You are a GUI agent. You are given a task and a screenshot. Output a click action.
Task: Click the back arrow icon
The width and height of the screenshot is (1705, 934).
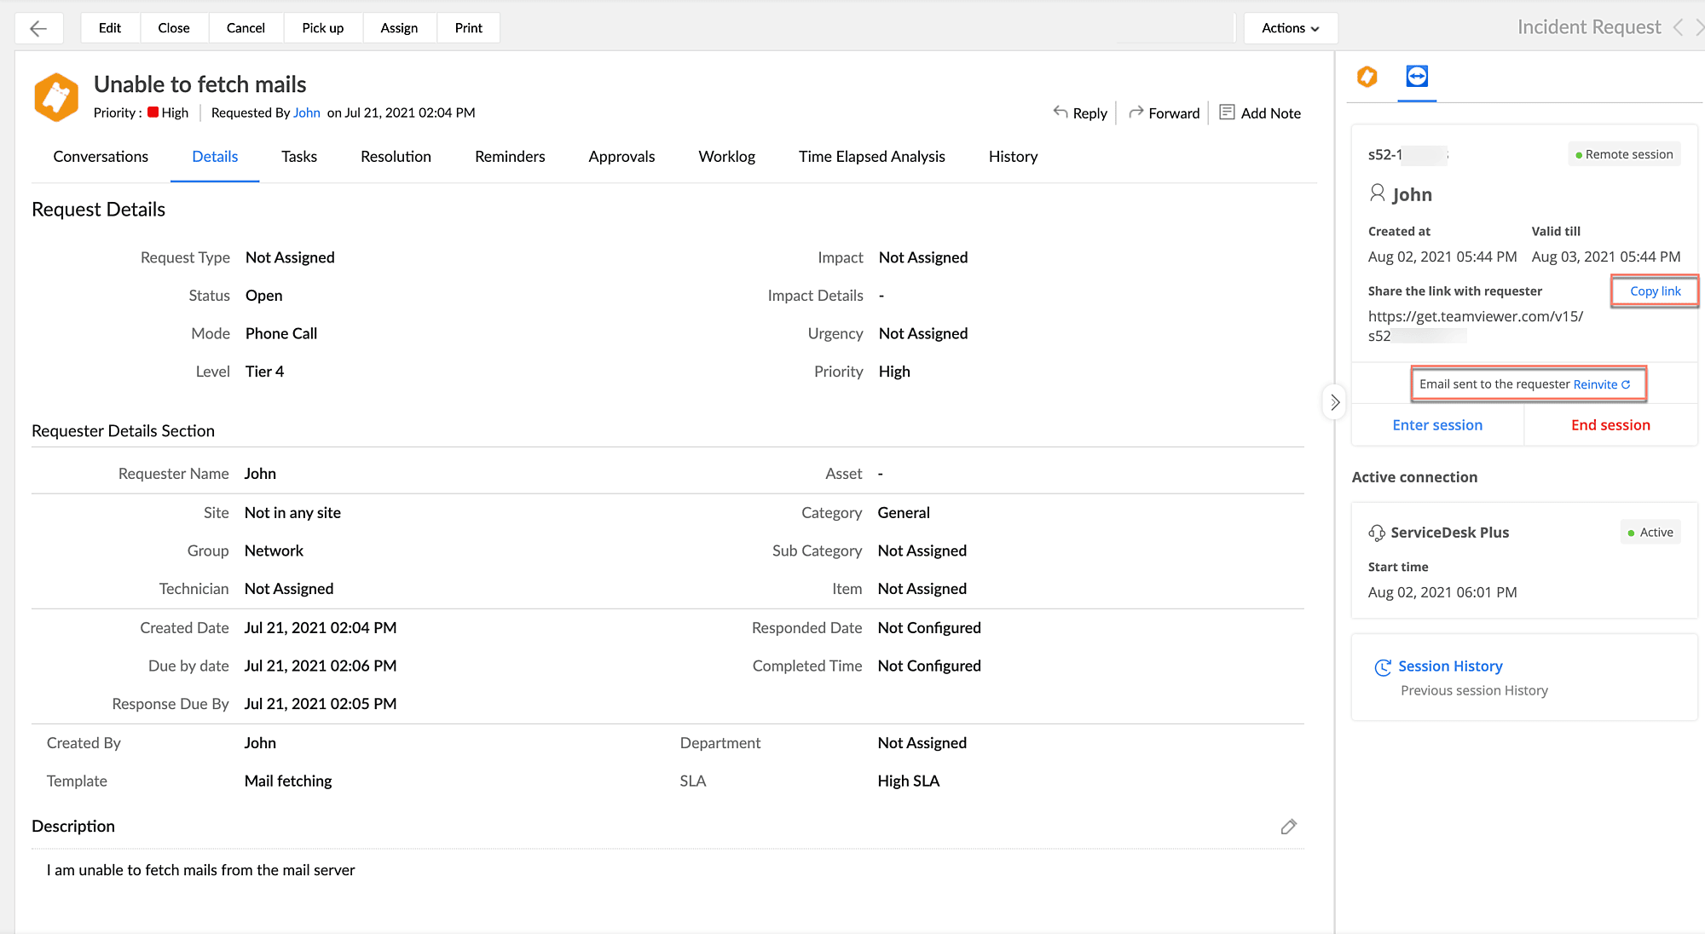tap(38, 28)
